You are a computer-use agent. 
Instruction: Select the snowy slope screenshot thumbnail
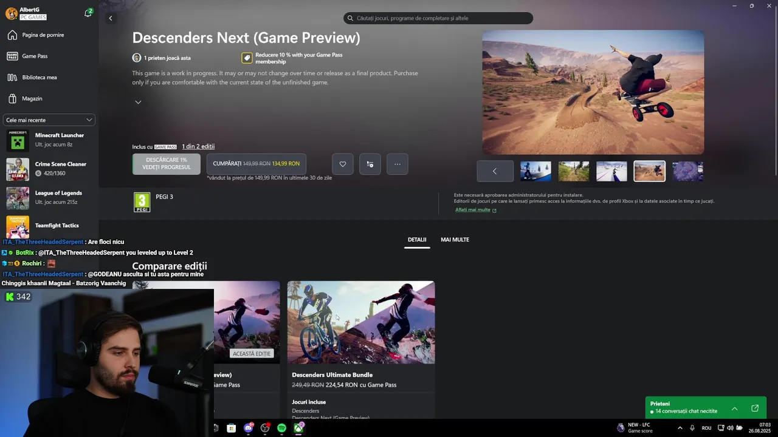pos(611,171)
